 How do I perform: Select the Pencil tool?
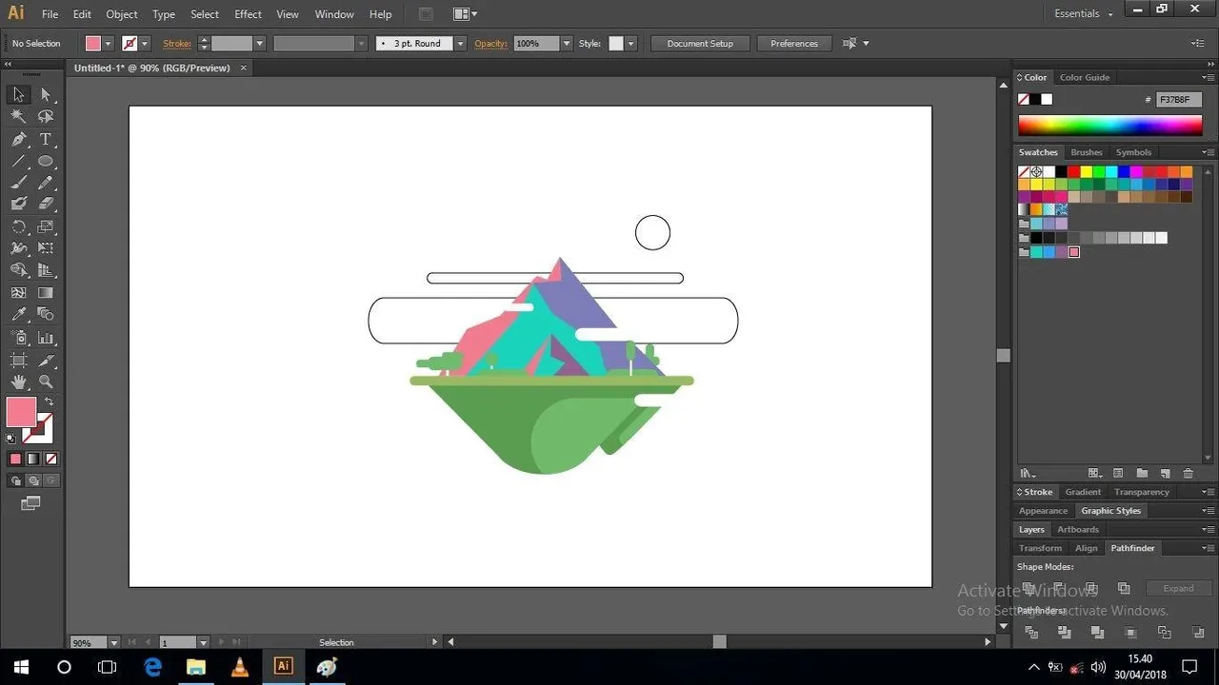pos(46,183)
